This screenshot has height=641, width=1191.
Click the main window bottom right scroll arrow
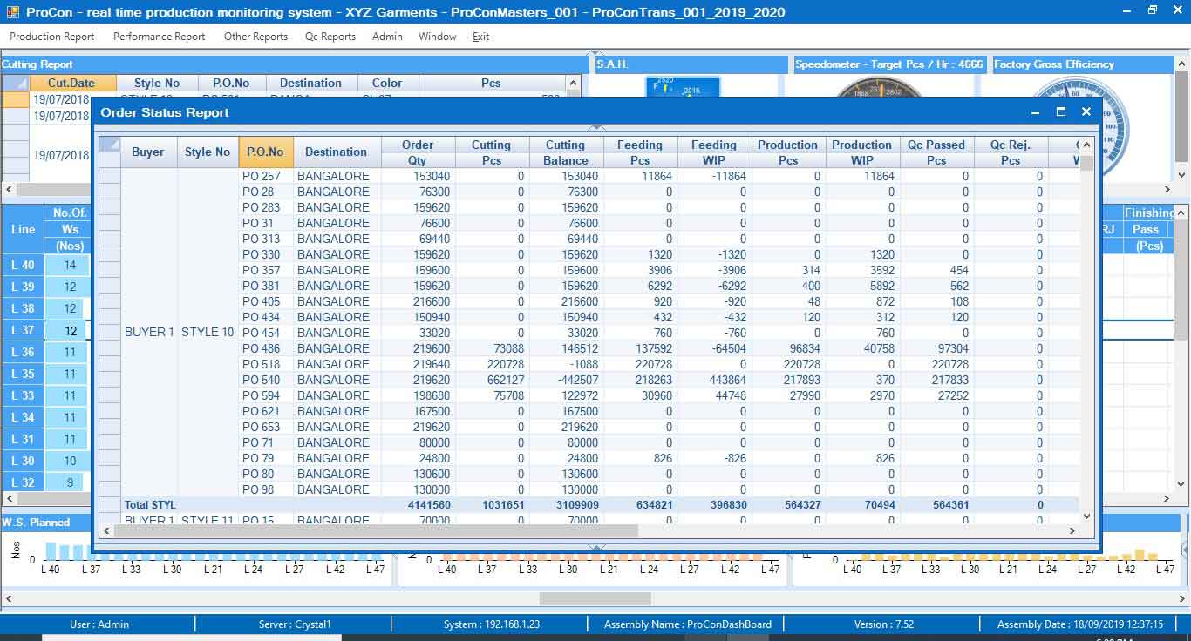(1182, 598)
